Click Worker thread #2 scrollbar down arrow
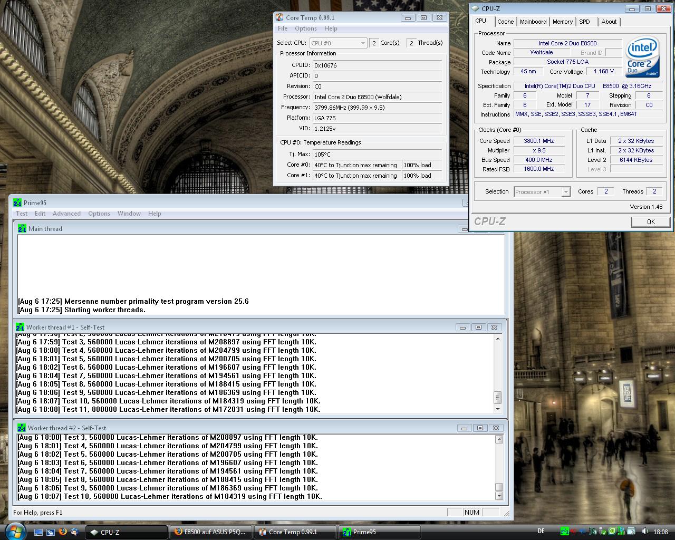Viewport: 675px width, 540px height. click(x=499, y=496)
